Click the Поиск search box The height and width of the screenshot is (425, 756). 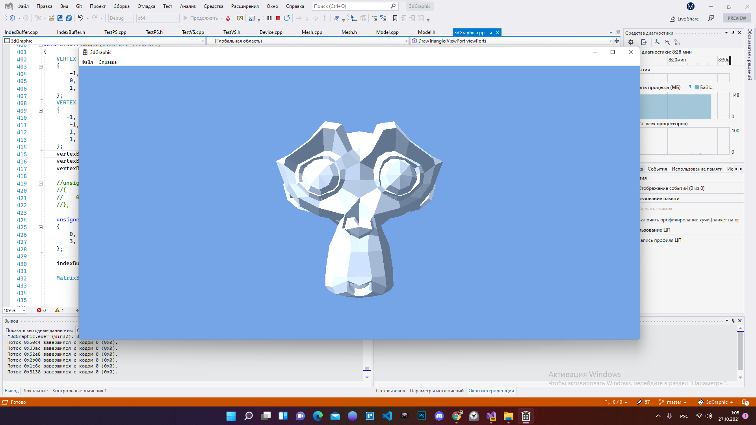tap(351, 6)
